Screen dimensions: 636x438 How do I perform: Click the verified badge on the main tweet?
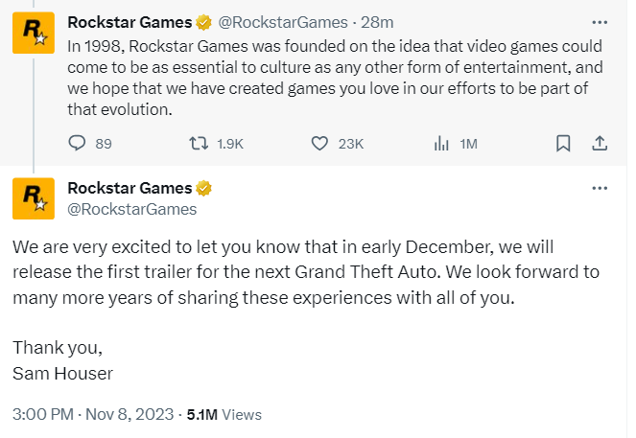(203, 188)
